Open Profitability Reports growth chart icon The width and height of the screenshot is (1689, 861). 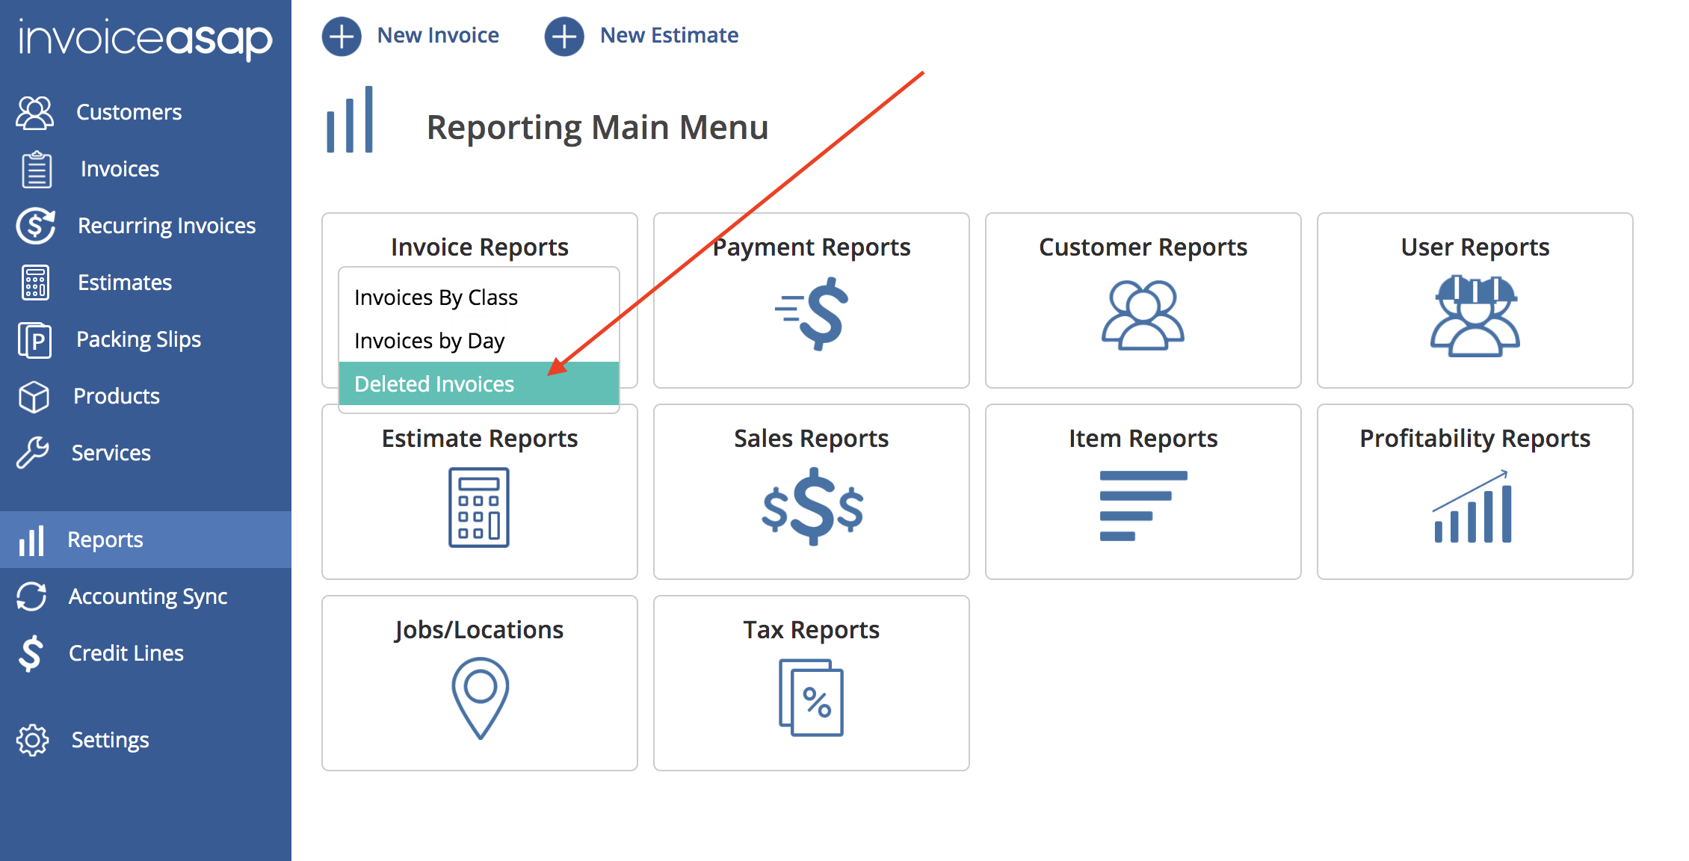tap(1473, 506)
